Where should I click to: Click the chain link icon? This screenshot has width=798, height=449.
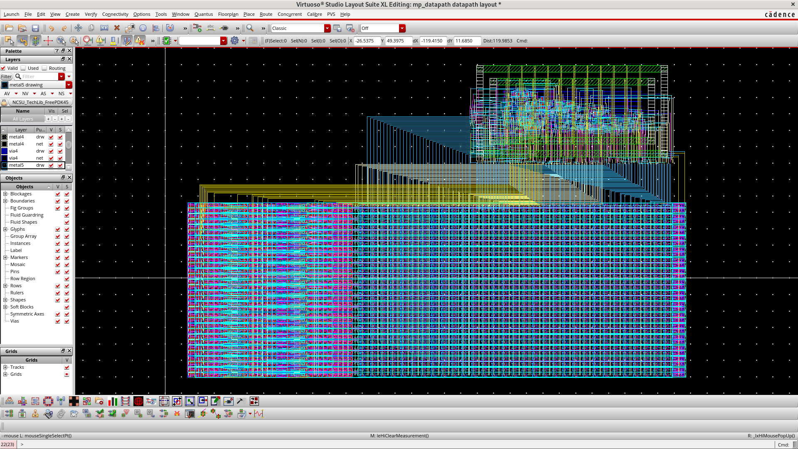(61, 414)
